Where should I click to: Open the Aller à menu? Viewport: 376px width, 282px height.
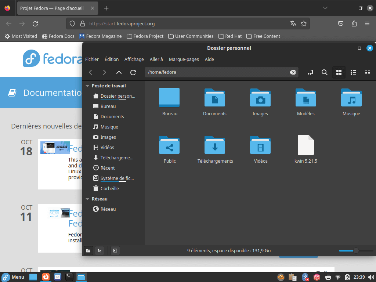tap(156, 59)
